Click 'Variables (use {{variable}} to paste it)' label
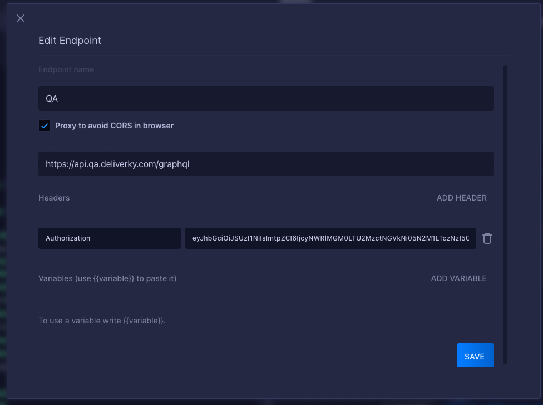This screenshot has height=405, width=543. [107, 278]
